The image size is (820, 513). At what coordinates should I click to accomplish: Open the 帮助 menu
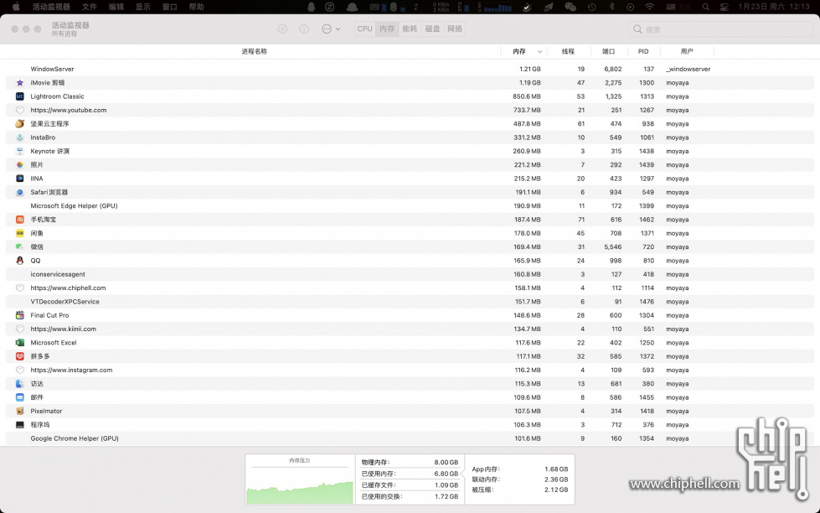tap(196, 7)
